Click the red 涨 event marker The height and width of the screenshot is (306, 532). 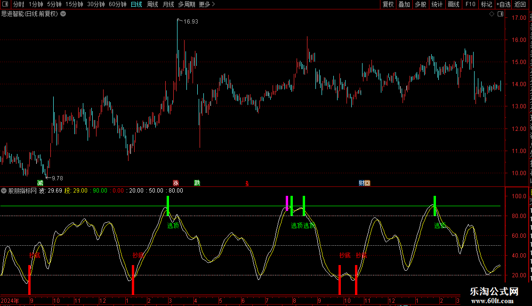[x=176, y=183]
